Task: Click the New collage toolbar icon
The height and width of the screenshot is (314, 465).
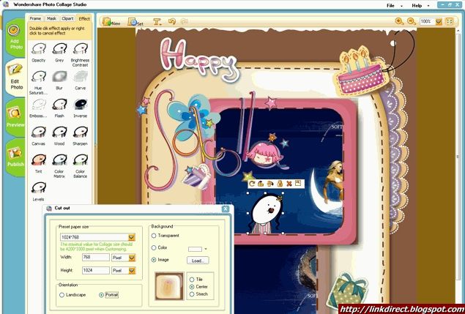Action: tap(111, 22)
